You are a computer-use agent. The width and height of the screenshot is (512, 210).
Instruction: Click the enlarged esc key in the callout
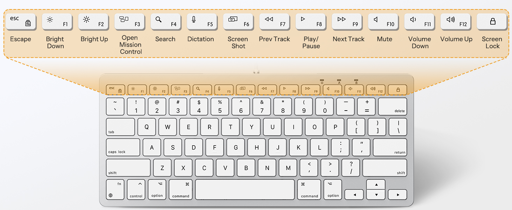click(21, 22)
